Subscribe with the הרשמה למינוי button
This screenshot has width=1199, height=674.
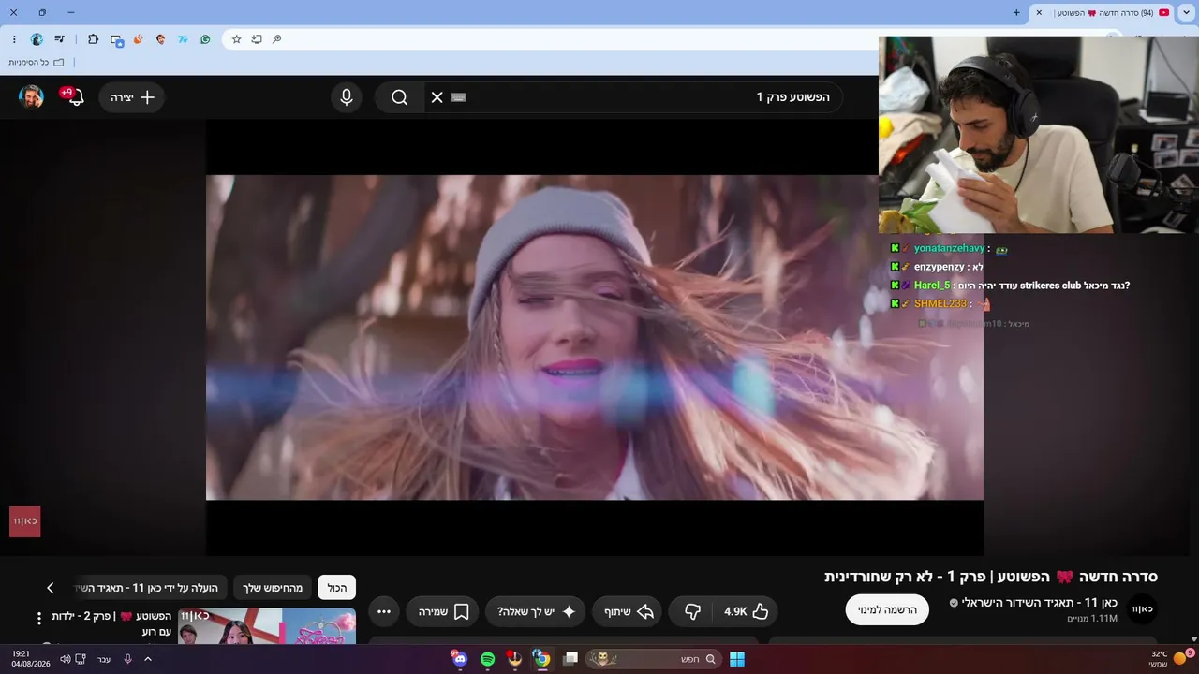click(887, 609)
